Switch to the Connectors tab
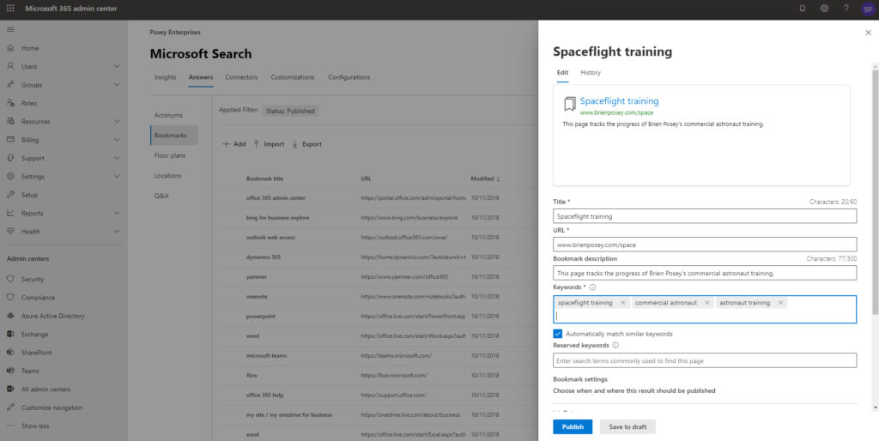 tap(241, 77)
